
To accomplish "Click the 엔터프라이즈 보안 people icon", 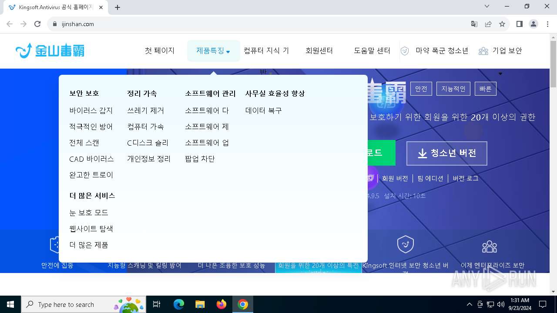I will coord(490,246).
